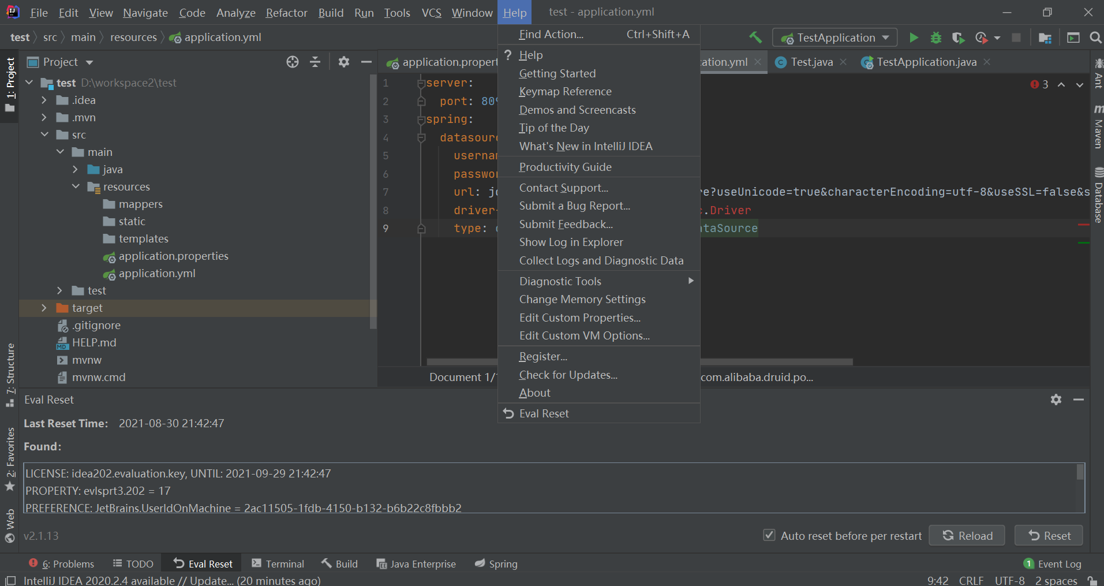Open the Problems tool window
This screenshot has width=1104, height=586.
pyautogui.click(x=61, y=564)
